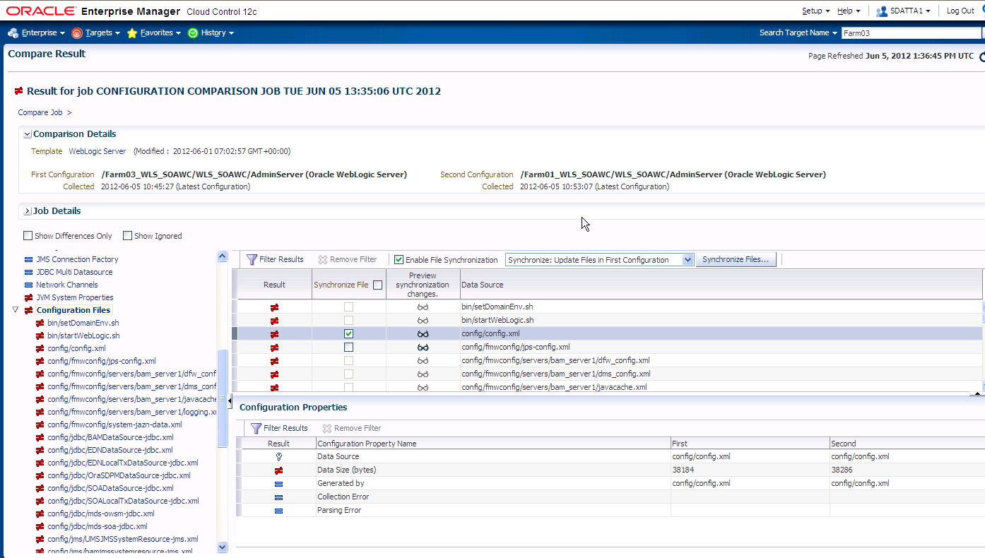Select config/config.xml in the tree

tap(76, 348)
